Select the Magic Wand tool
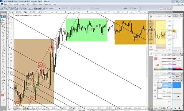 pyautogui.click(x=3, y=29)
